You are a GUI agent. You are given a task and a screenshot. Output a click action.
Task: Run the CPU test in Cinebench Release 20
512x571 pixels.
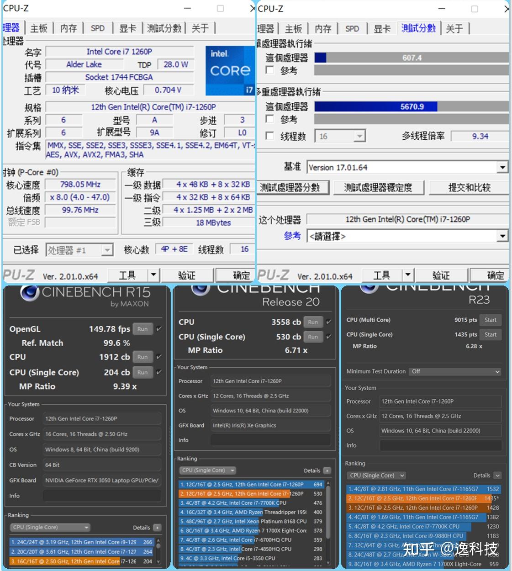(313, 322)
